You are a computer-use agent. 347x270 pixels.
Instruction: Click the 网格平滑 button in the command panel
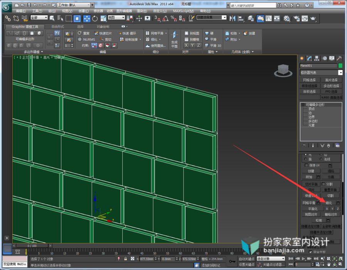pos(309,203)
